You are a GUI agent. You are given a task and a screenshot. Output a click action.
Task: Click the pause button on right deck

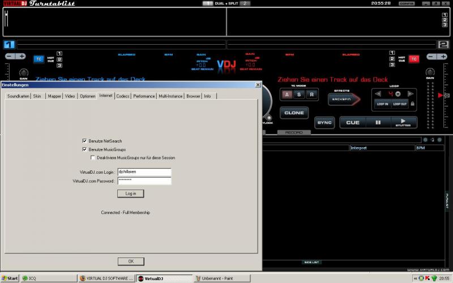378,123
